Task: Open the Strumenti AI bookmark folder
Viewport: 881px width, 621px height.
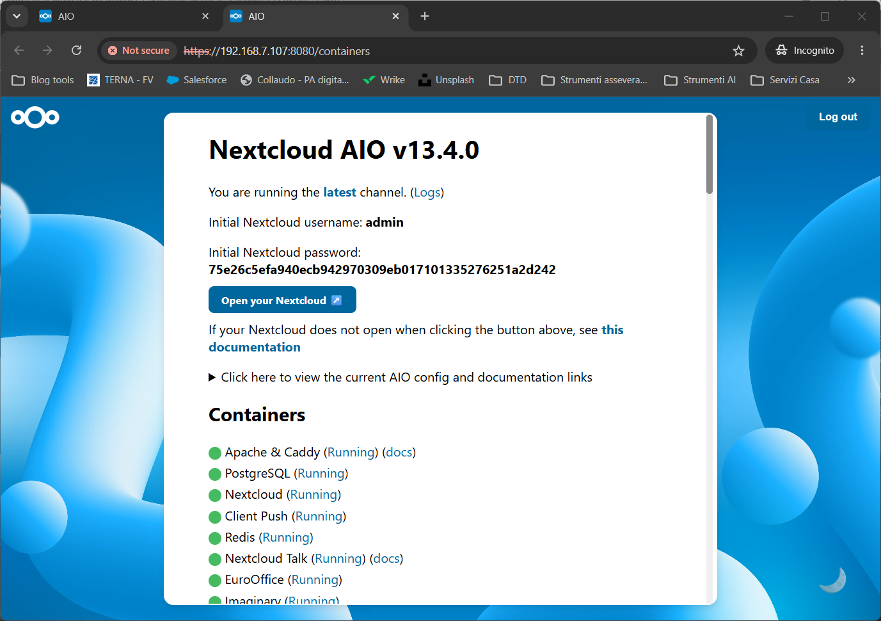Action: click(x=700, y=80)
